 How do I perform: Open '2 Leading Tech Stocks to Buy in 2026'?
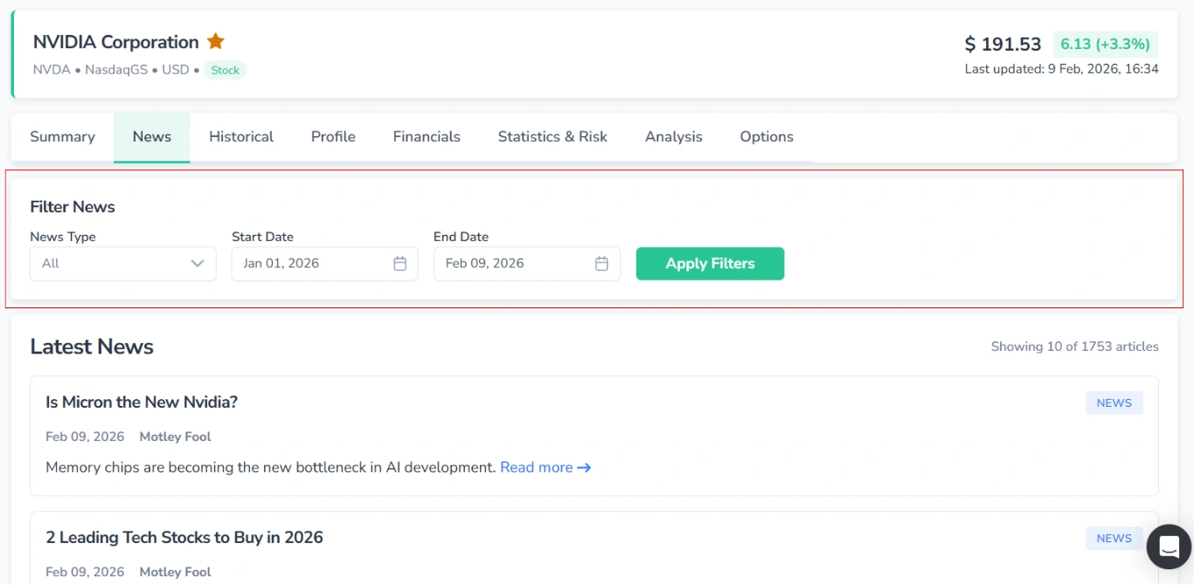pos(184,538)
